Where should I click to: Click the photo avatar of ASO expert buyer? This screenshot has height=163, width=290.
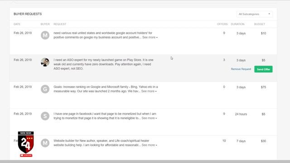45,62
